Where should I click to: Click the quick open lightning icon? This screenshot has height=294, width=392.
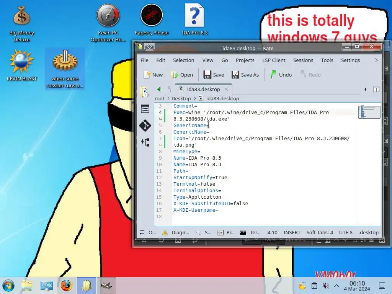(366, 89)
